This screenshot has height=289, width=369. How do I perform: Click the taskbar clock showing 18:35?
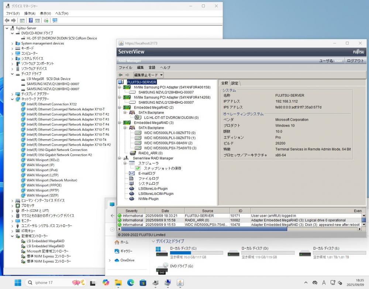tap(355, 282)
